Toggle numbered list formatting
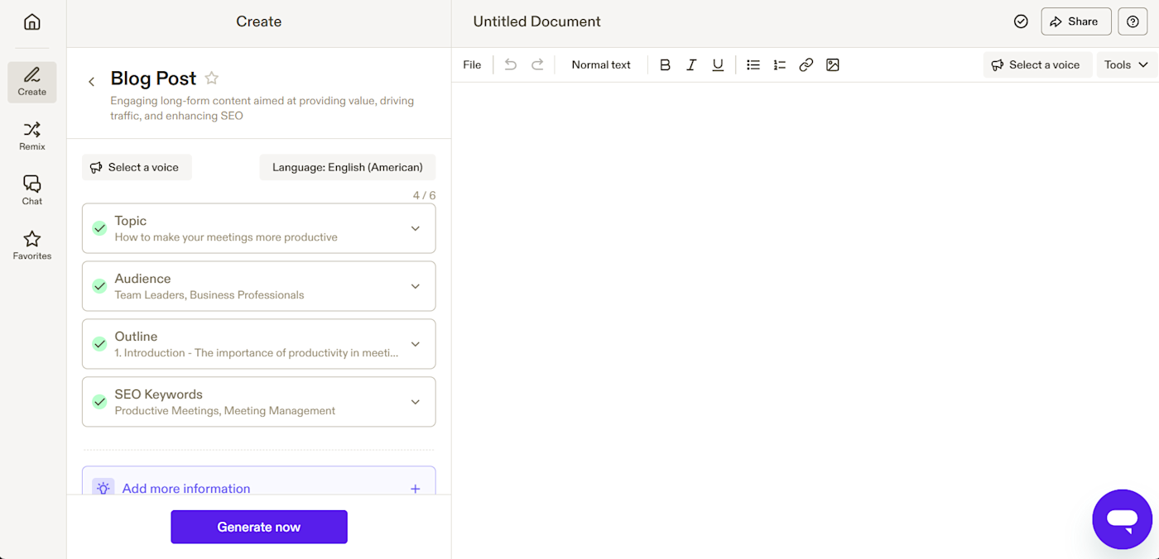Image resolution: width=1159 pixels, height=559 pixels. [780, 64]
